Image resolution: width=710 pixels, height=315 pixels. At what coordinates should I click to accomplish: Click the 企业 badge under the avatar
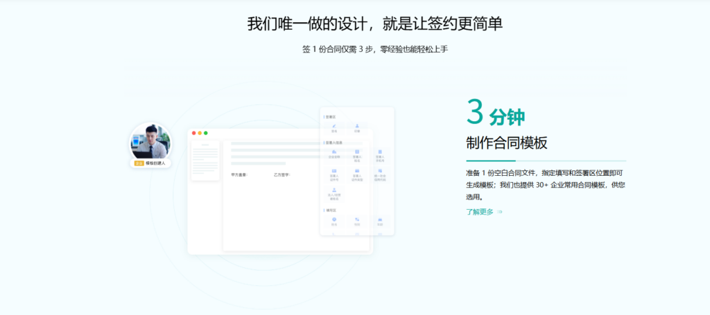point(139,163)
